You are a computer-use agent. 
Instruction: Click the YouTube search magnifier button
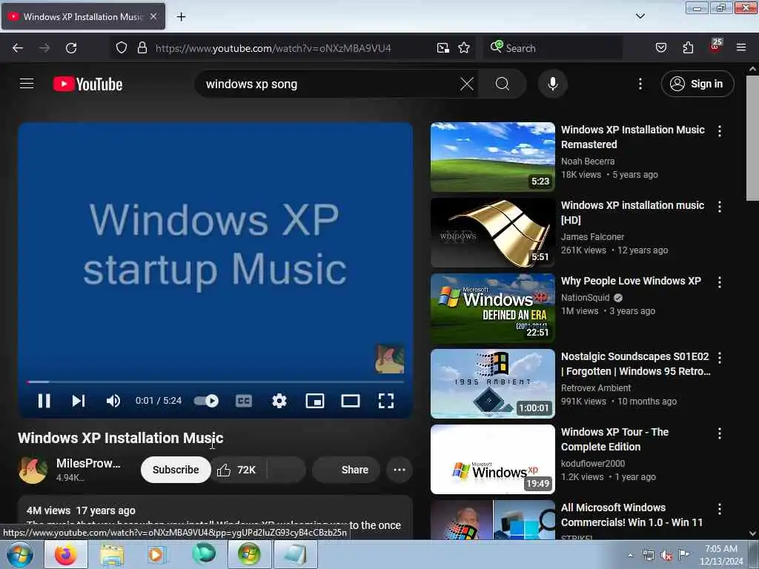[x=503, y=84]
